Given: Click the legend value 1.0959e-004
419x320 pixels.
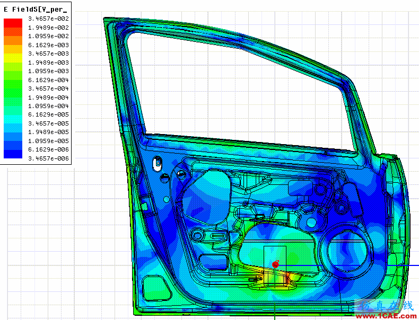Looking at the screenshot, I should pos(48,106).
